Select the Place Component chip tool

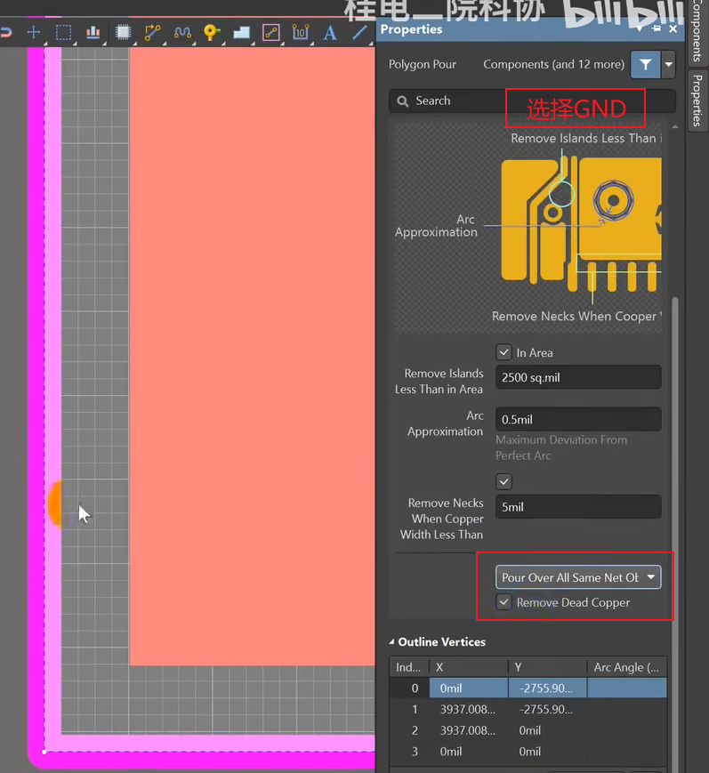123,33
